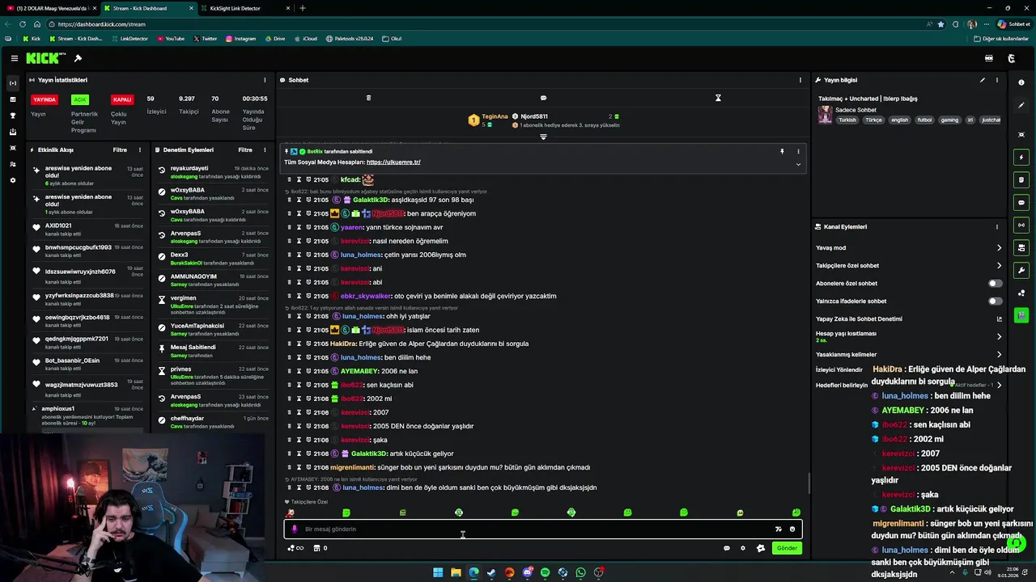Click the Gönder send button
The image size is (1036, 582).
click(x=787, y=548)
